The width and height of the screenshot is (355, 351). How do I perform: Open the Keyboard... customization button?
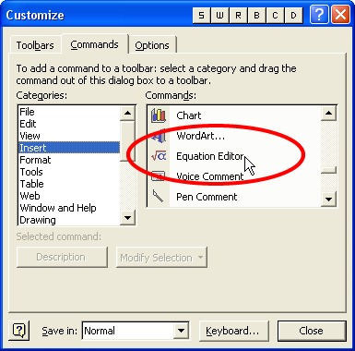(234, 331)
